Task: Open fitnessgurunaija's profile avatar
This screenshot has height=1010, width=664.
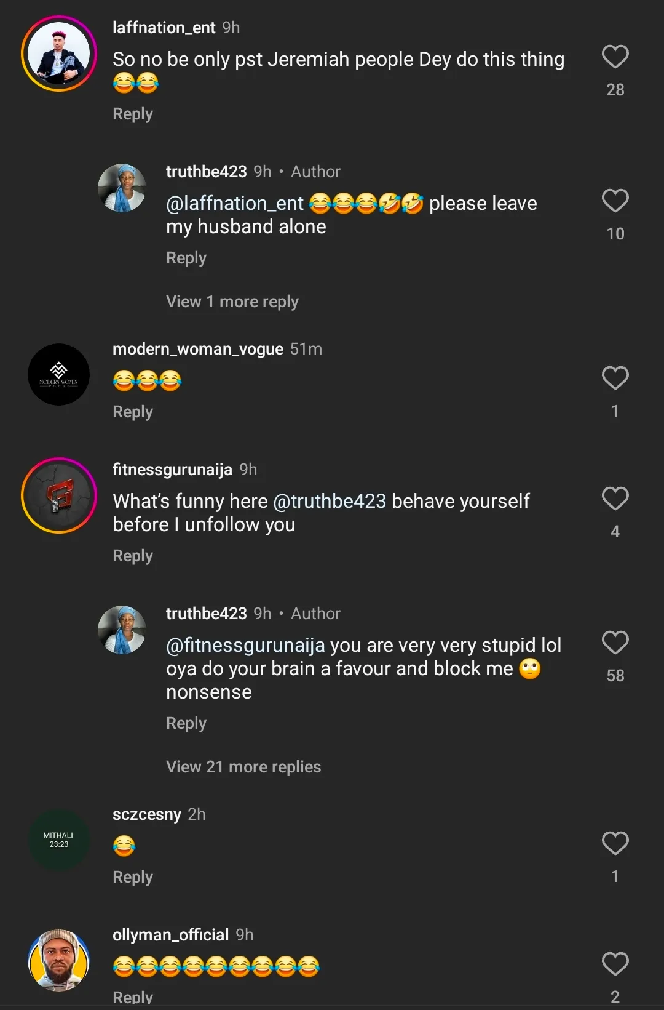Action: pos(59,495)
